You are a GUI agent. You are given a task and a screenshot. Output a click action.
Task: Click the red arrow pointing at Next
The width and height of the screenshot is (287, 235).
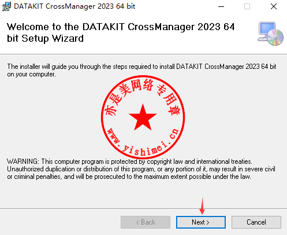[x=202, y=206]
